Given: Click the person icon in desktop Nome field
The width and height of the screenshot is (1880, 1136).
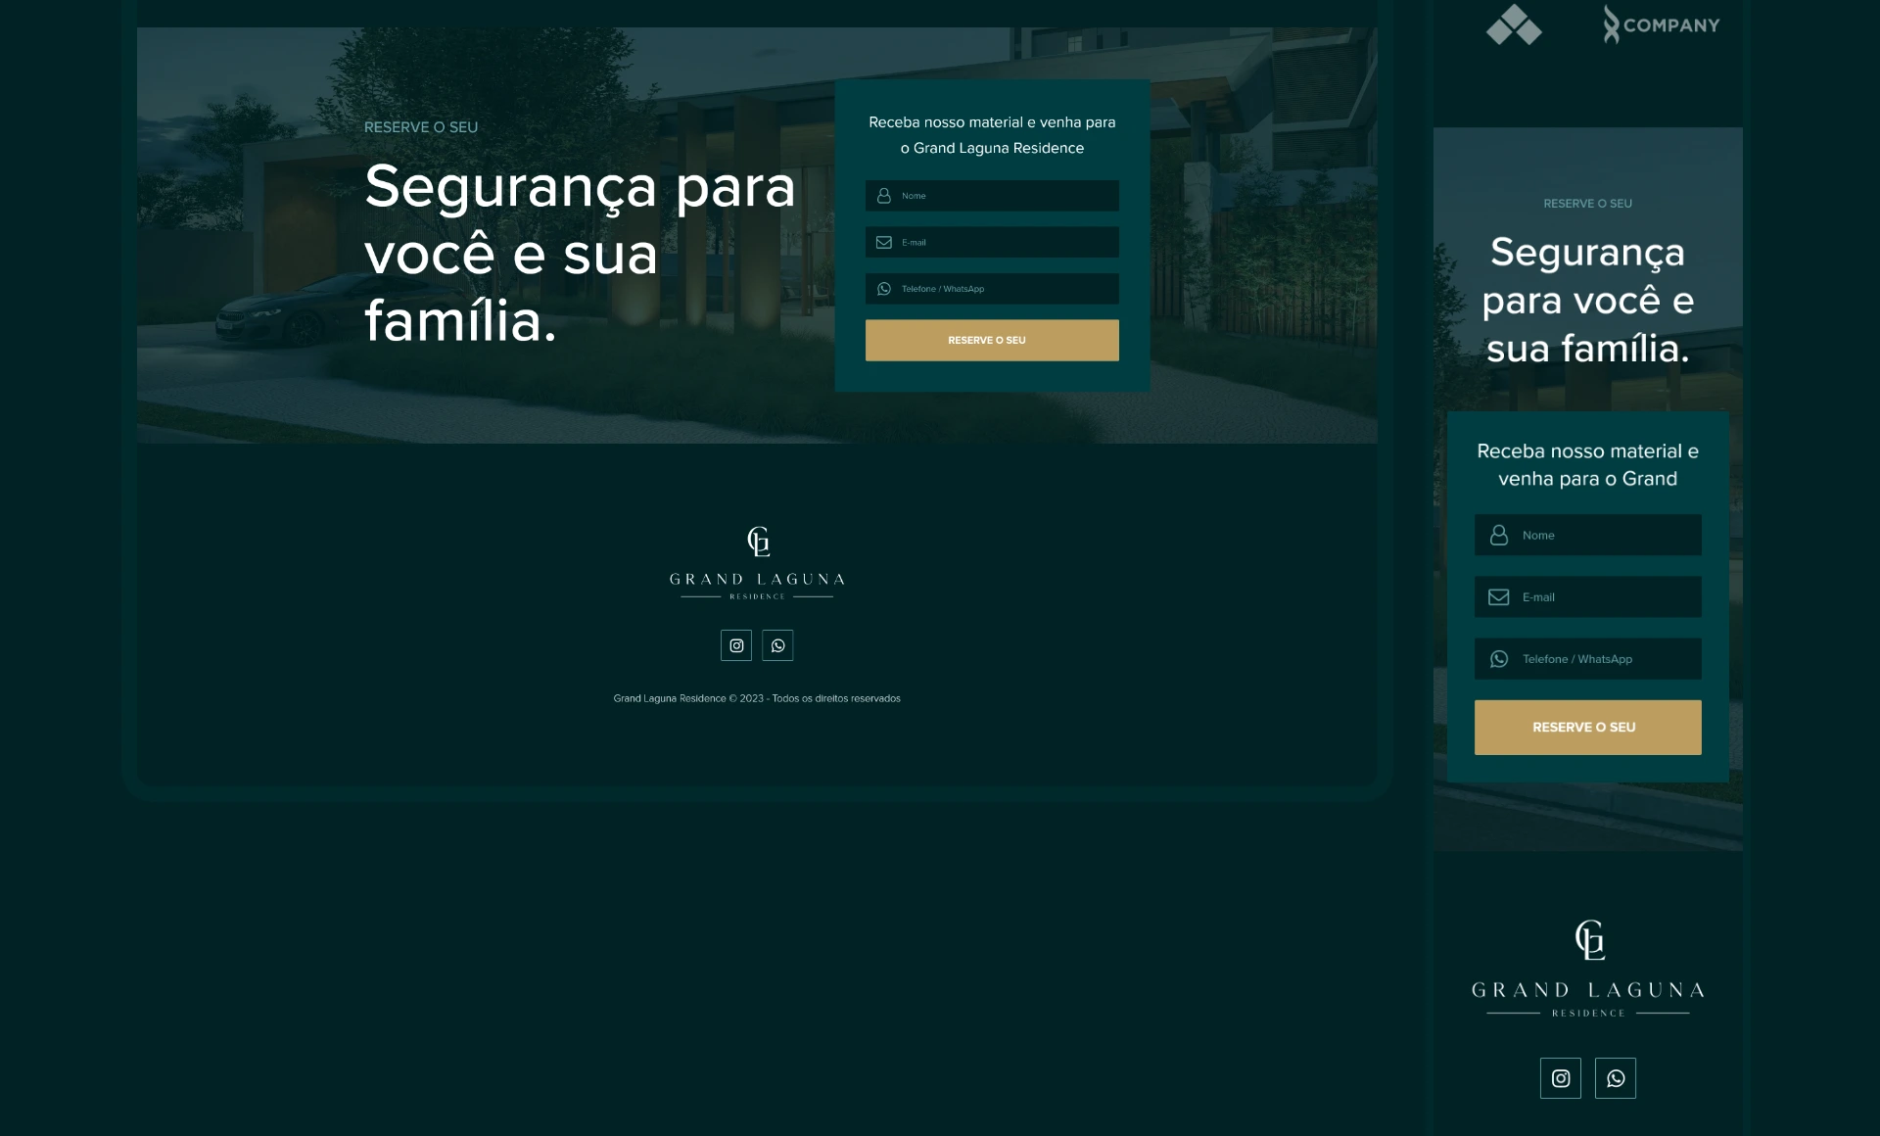Looking at the screenshot, I should [x=884, y=196].
